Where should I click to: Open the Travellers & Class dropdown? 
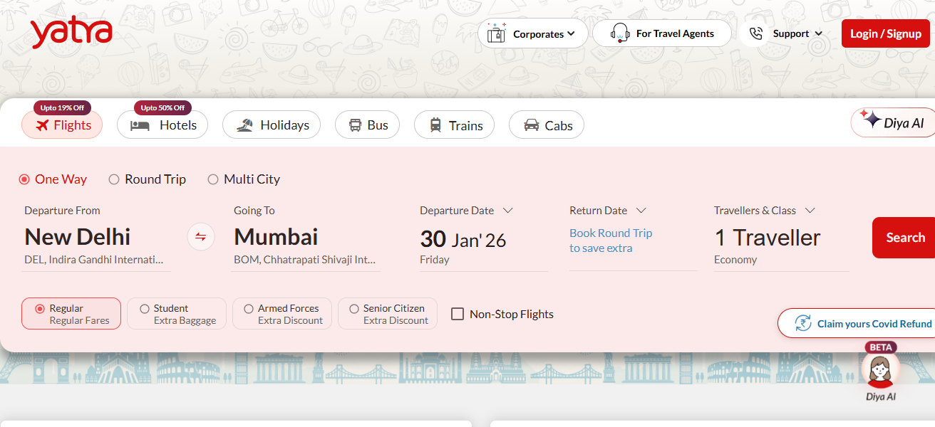pos(810,210)
